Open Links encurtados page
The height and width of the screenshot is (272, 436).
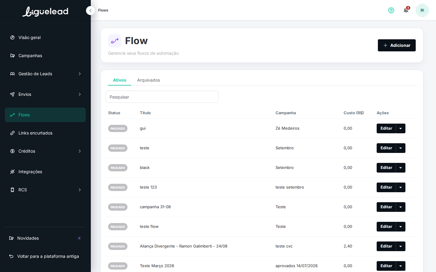(45, 133)
